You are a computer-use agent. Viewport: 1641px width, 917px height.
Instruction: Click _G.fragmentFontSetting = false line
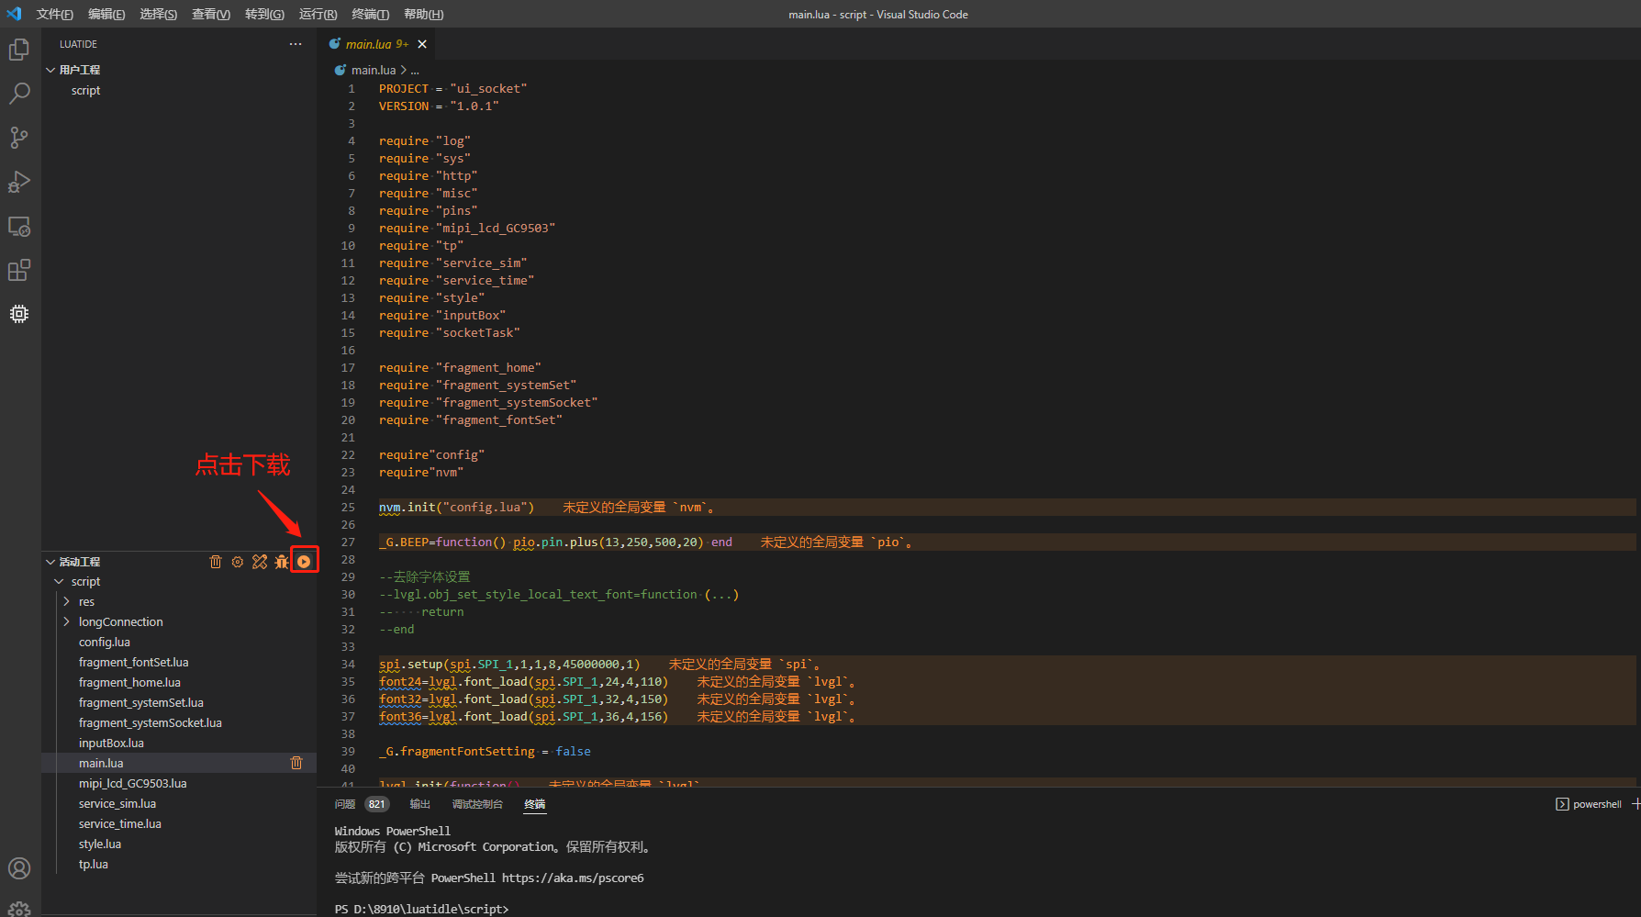coord(485,751)
